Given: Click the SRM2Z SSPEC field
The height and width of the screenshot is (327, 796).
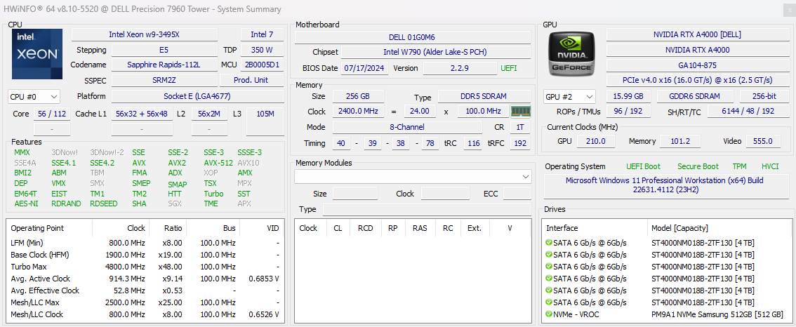Looking at the screenshot, I should click(164, 80).
